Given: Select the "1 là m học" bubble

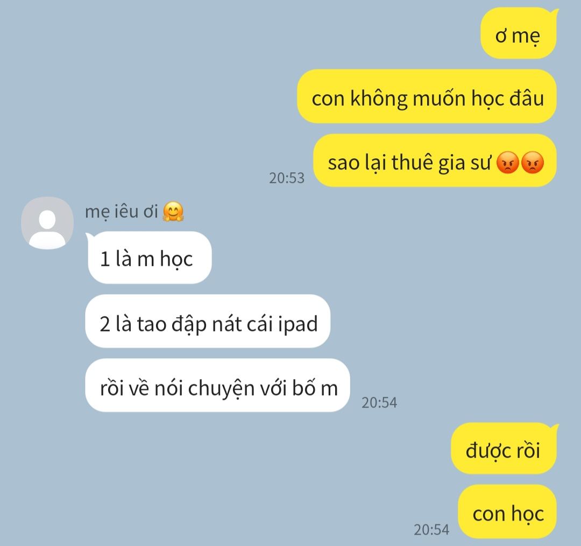Looking at the screenshot, I should 149,258.
